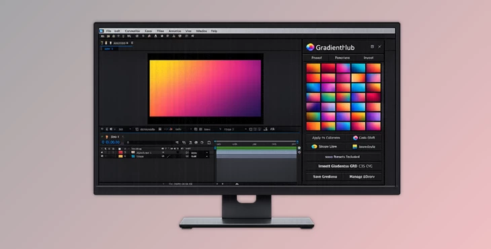Click the red label color of the first layer

120,153
